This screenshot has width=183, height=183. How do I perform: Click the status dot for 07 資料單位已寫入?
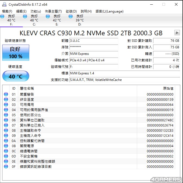6,125
